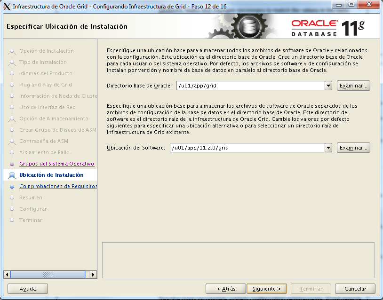This screenshot has width=383, height=300.
Task: Minimize the installer window
Action: [339, 5]
